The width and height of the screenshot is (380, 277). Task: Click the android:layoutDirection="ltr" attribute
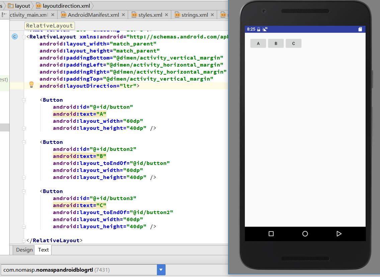(x=88, y=86)
